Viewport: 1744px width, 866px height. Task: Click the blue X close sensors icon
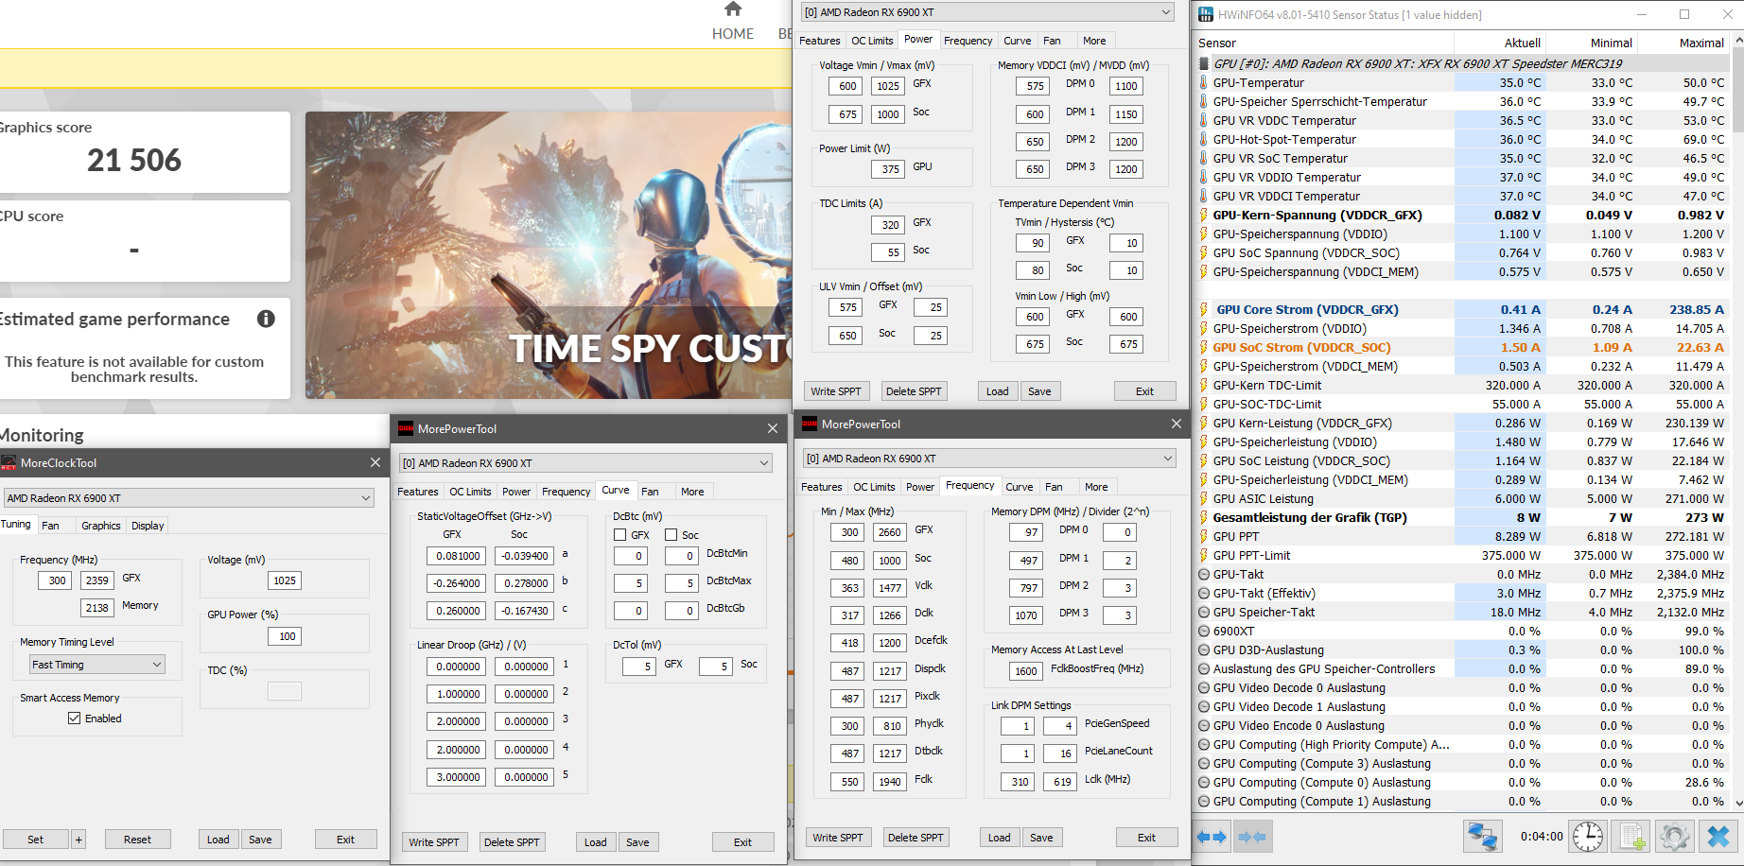(x=1718, y=837)
